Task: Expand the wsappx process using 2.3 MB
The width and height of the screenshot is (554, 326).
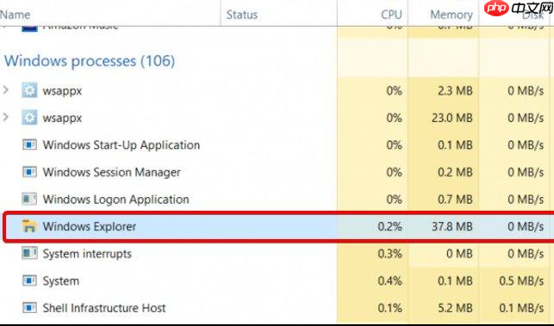Action: pos(6,90)
